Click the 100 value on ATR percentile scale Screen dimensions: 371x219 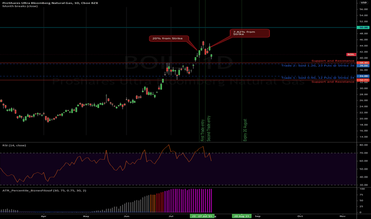[x=362, y=189]
